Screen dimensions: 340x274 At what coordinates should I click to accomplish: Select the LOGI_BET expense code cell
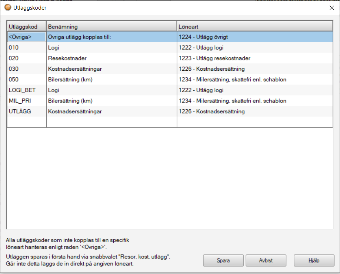tap(27, 90)
